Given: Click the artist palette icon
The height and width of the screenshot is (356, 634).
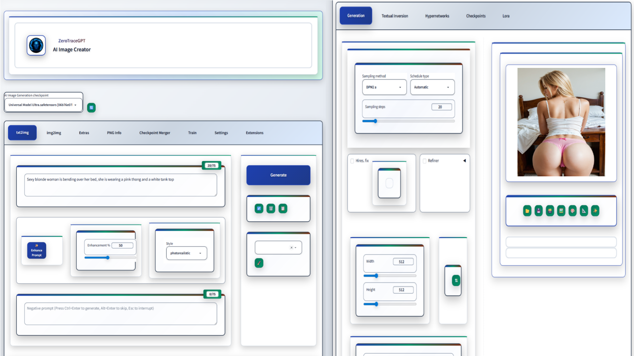Looking at the screenshot, I should [572, 211].
